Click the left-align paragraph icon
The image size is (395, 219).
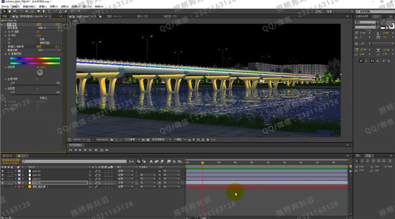[x=357, y=161]
